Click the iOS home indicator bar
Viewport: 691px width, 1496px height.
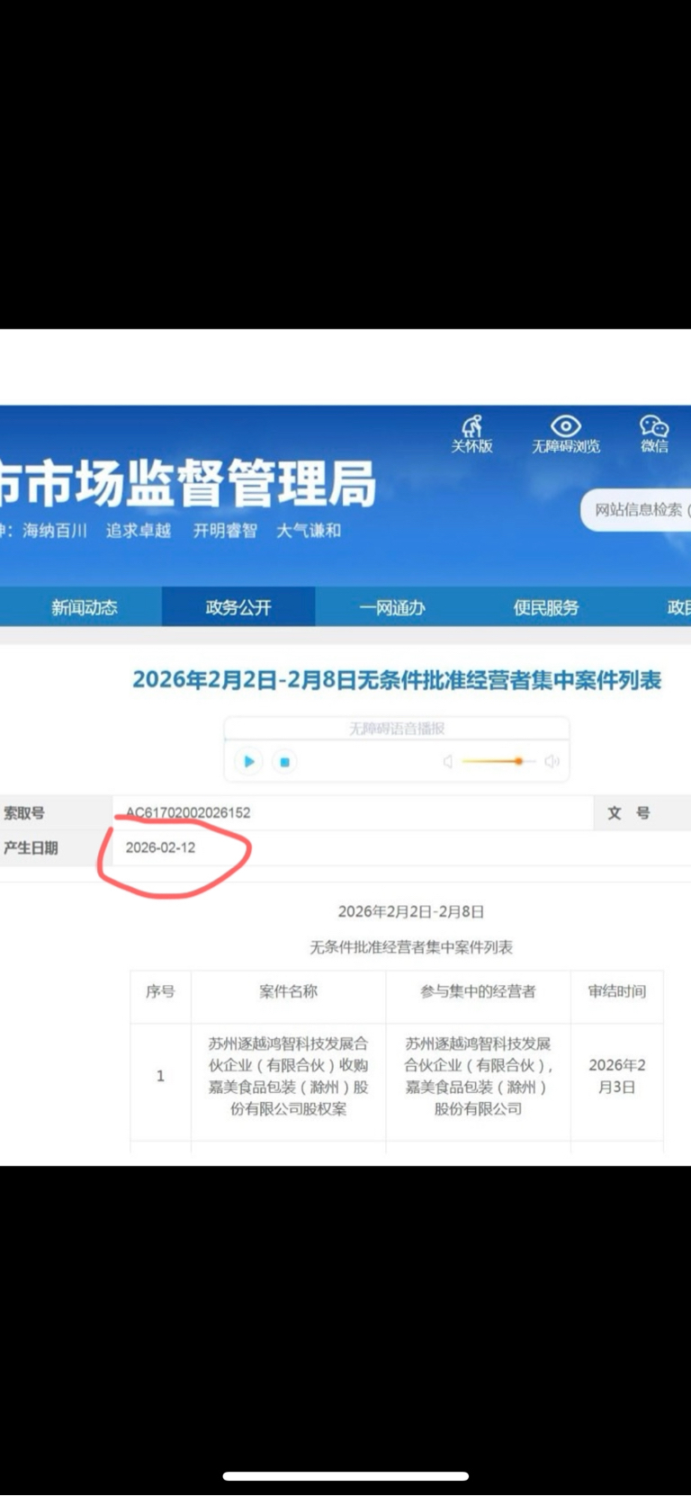(x=345, y=1476)
